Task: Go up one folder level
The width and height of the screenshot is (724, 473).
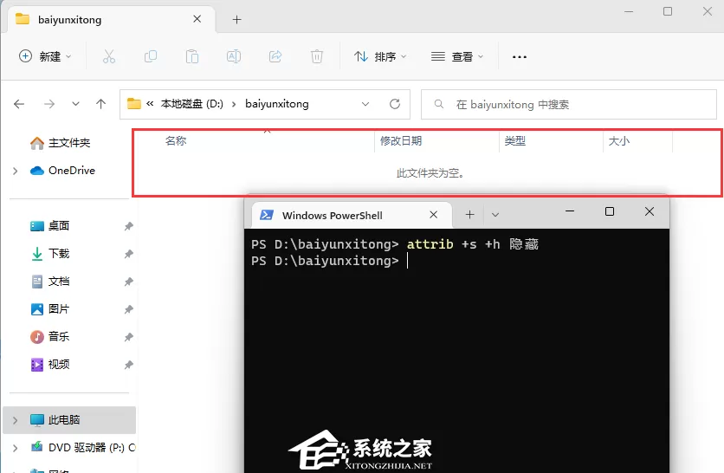Action: click(x=100, y=104)
